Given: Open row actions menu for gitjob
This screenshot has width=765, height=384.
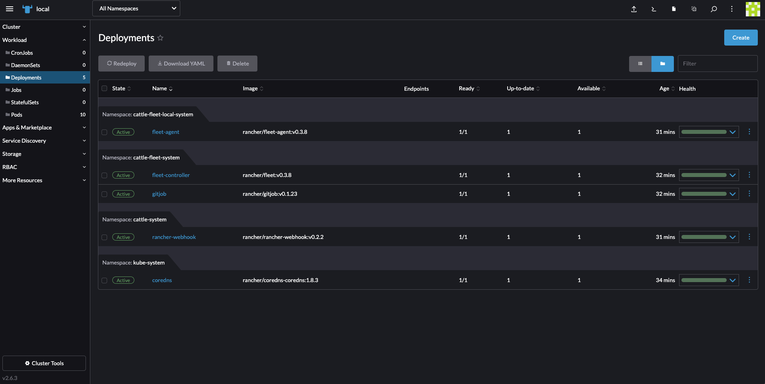Looking at the screenshot, I should 749,194.
